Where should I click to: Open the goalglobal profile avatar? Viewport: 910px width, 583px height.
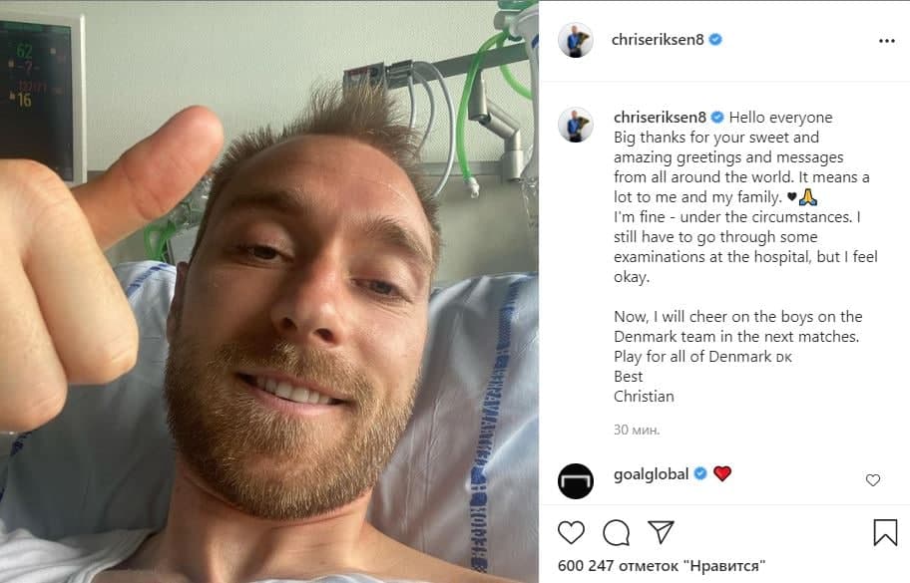575,481
